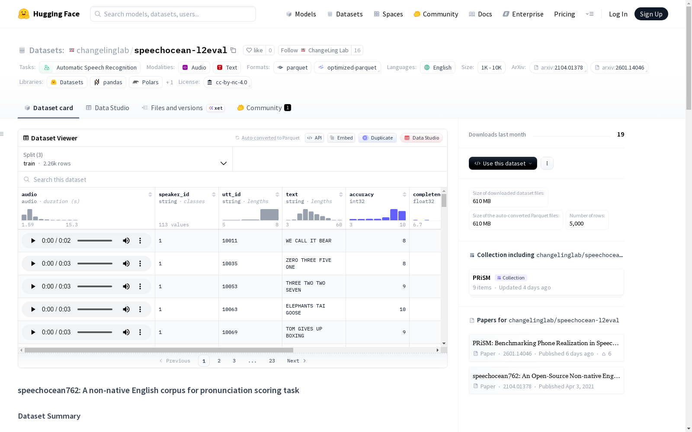
Task: Switch to the Data Studio tab
Action: (x=108, y=108)
